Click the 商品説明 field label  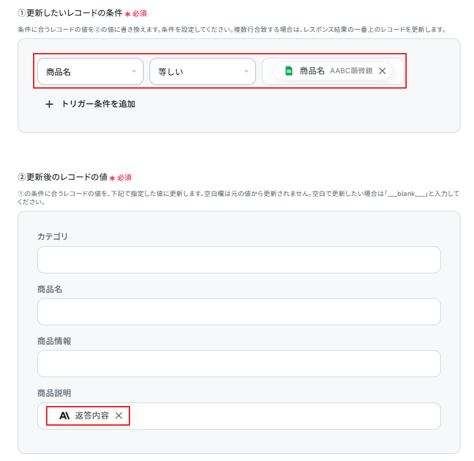pyautogui.click(x=54, y=393)
